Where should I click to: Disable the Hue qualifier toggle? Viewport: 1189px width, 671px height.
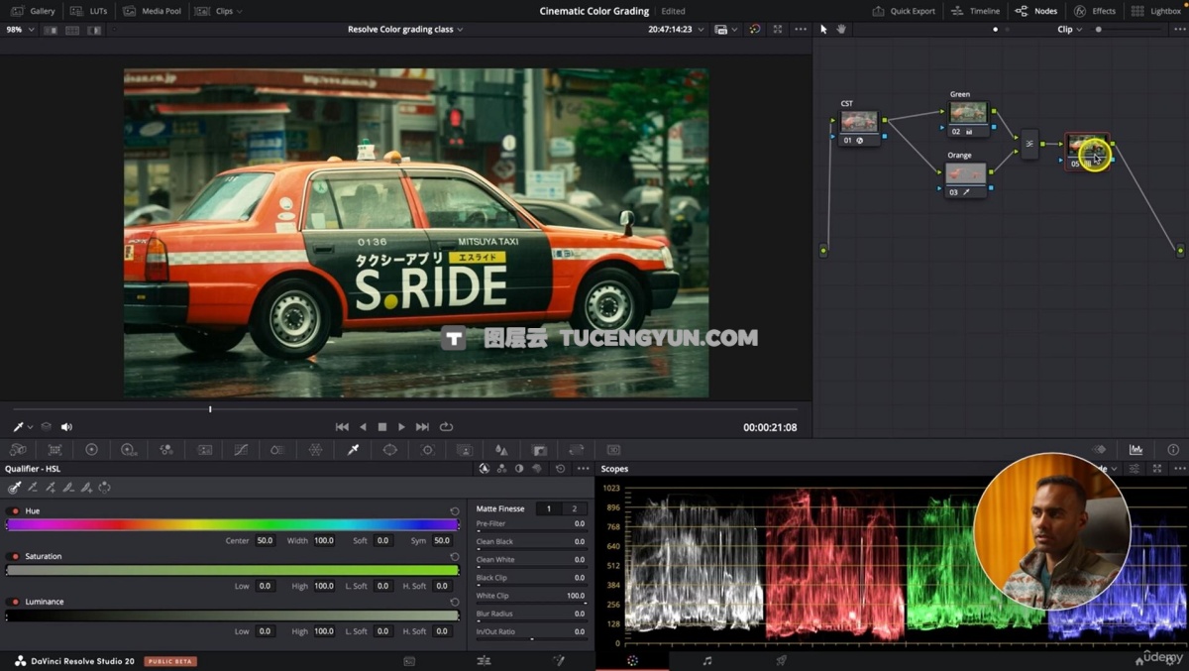(x=14, y=511)
